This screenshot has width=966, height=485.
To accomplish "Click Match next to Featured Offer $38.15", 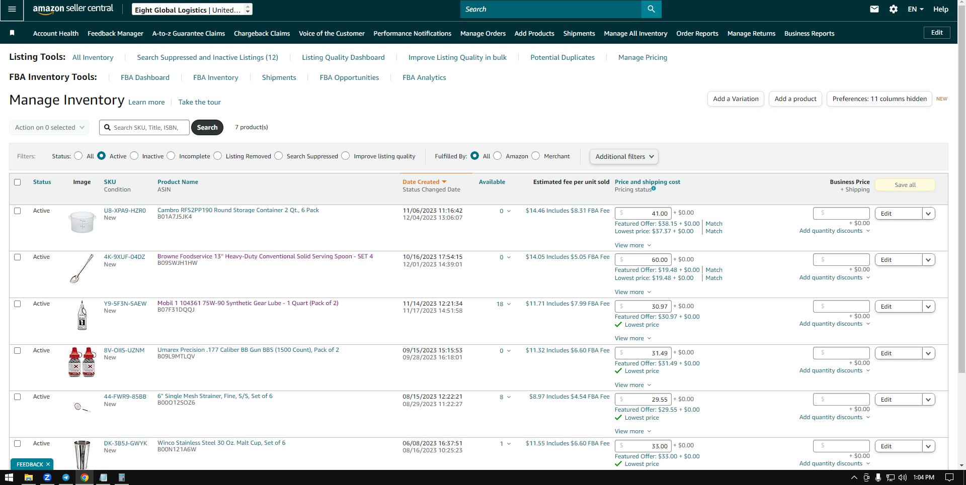I will (714, 224).
